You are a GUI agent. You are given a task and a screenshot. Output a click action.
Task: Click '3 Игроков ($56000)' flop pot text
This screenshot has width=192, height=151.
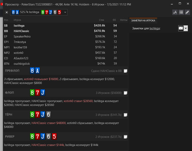[109, 93]
